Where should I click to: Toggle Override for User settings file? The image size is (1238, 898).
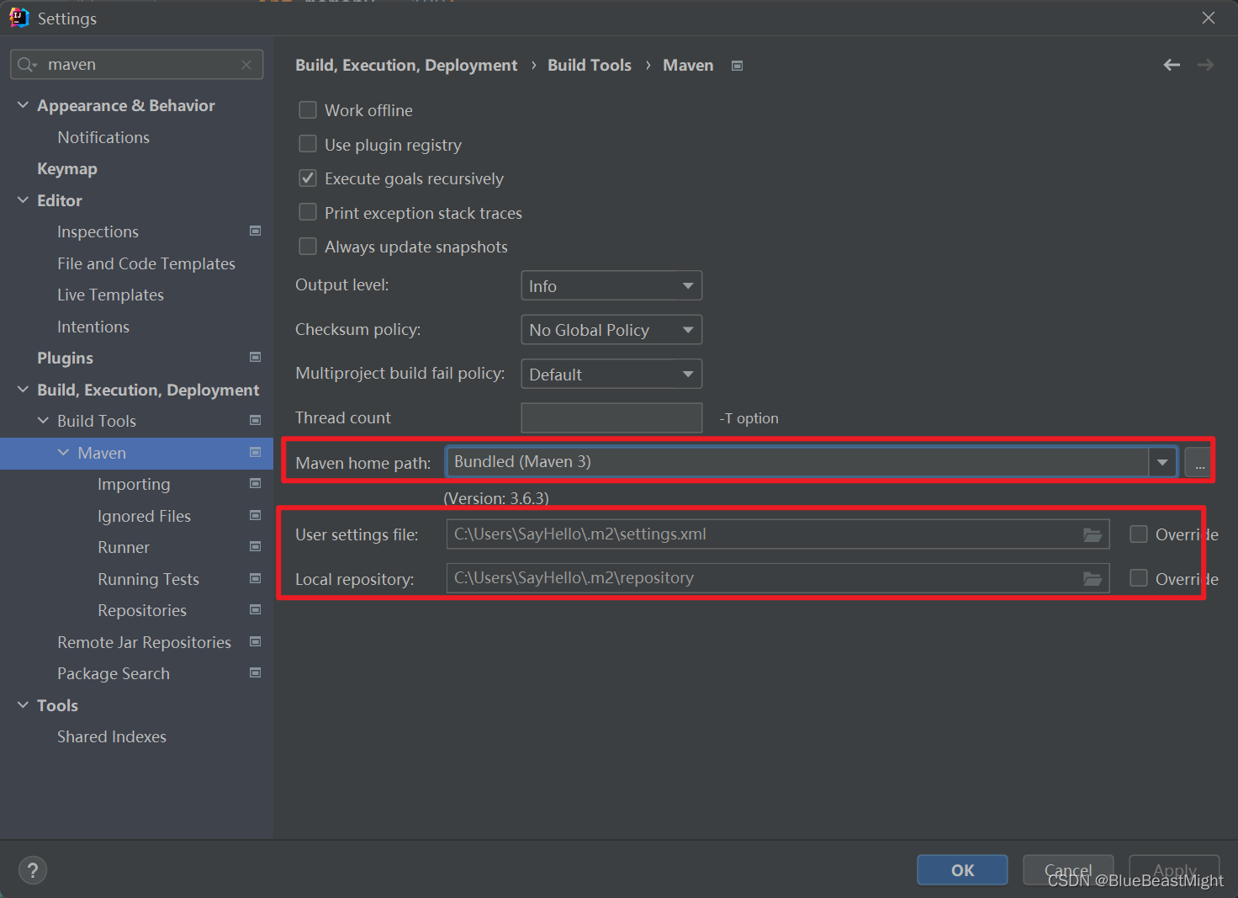(x=1139, y=534)
